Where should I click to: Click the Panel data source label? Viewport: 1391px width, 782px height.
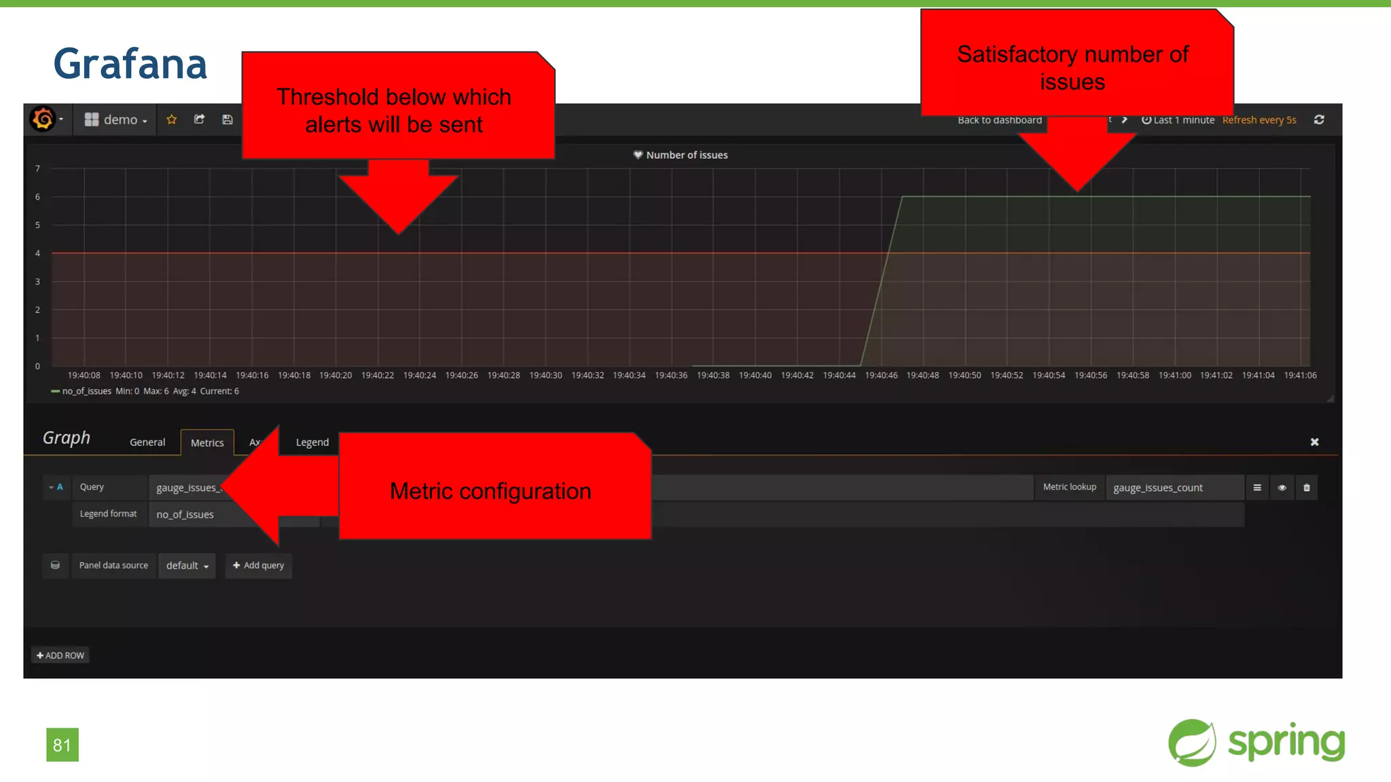113,565
